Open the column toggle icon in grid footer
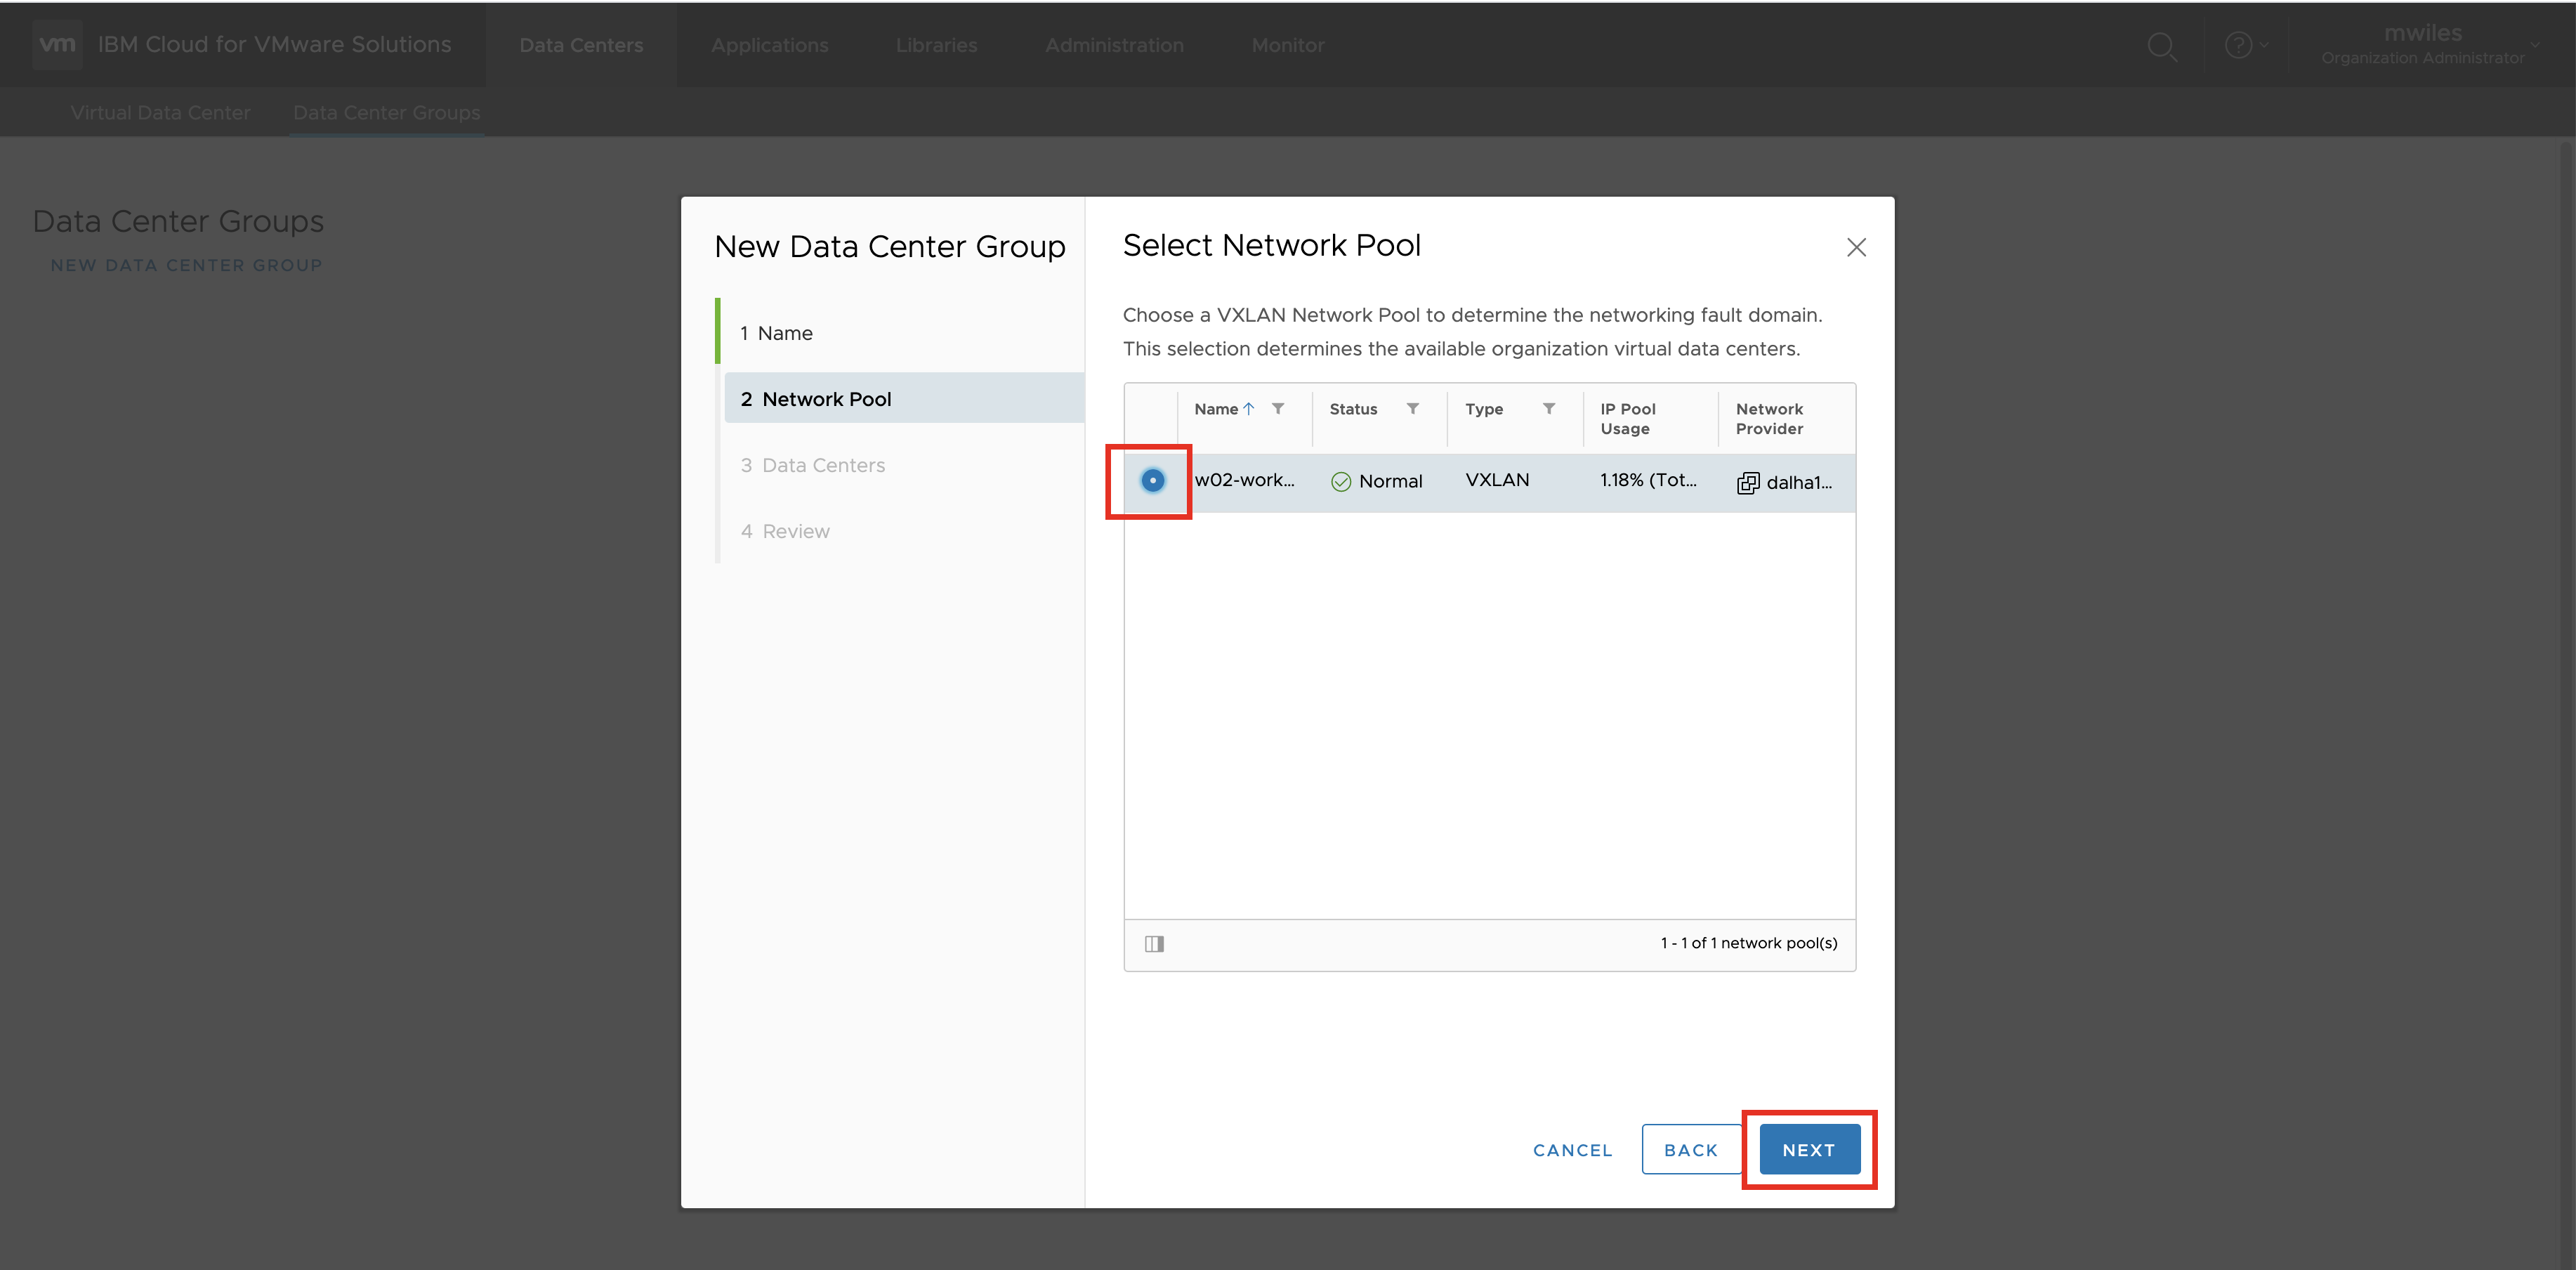The height and width of the screenshot is (1270, 2576). [x=1154, y=943]
